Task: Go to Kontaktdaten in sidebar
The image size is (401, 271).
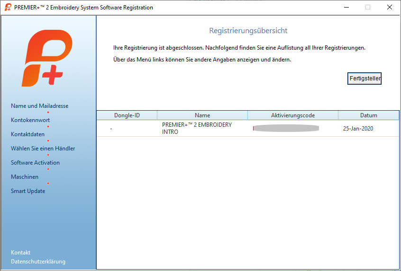Action: [x=27, y=134]
